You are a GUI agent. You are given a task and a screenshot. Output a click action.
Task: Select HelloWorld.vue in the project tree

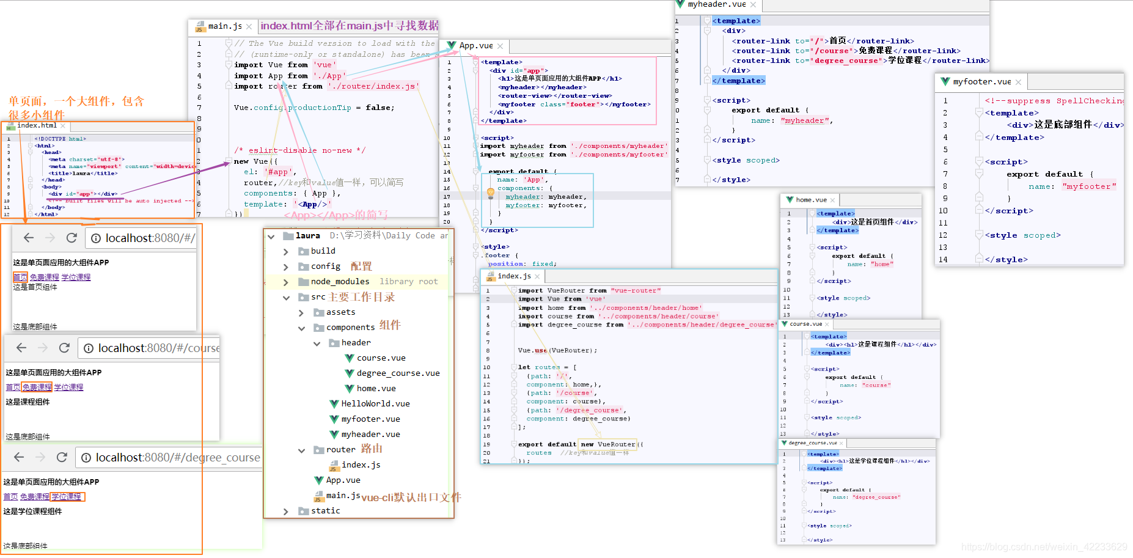(x=375, y=404)
